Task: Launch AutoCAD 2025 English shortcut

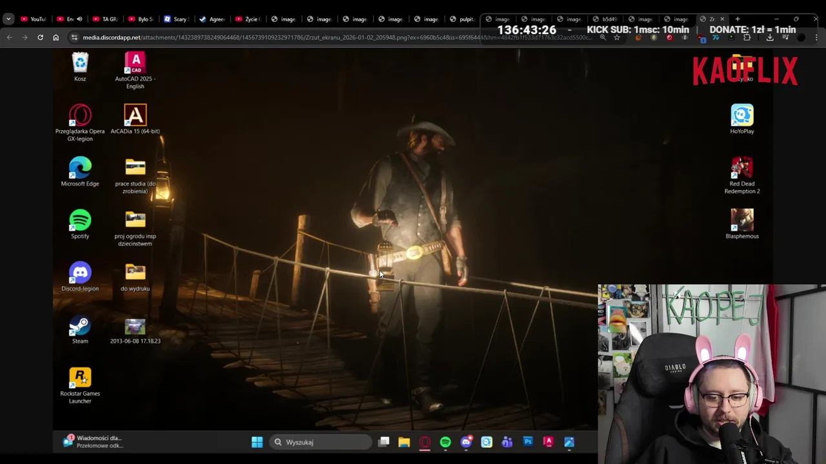Action: tap(135, 71)
